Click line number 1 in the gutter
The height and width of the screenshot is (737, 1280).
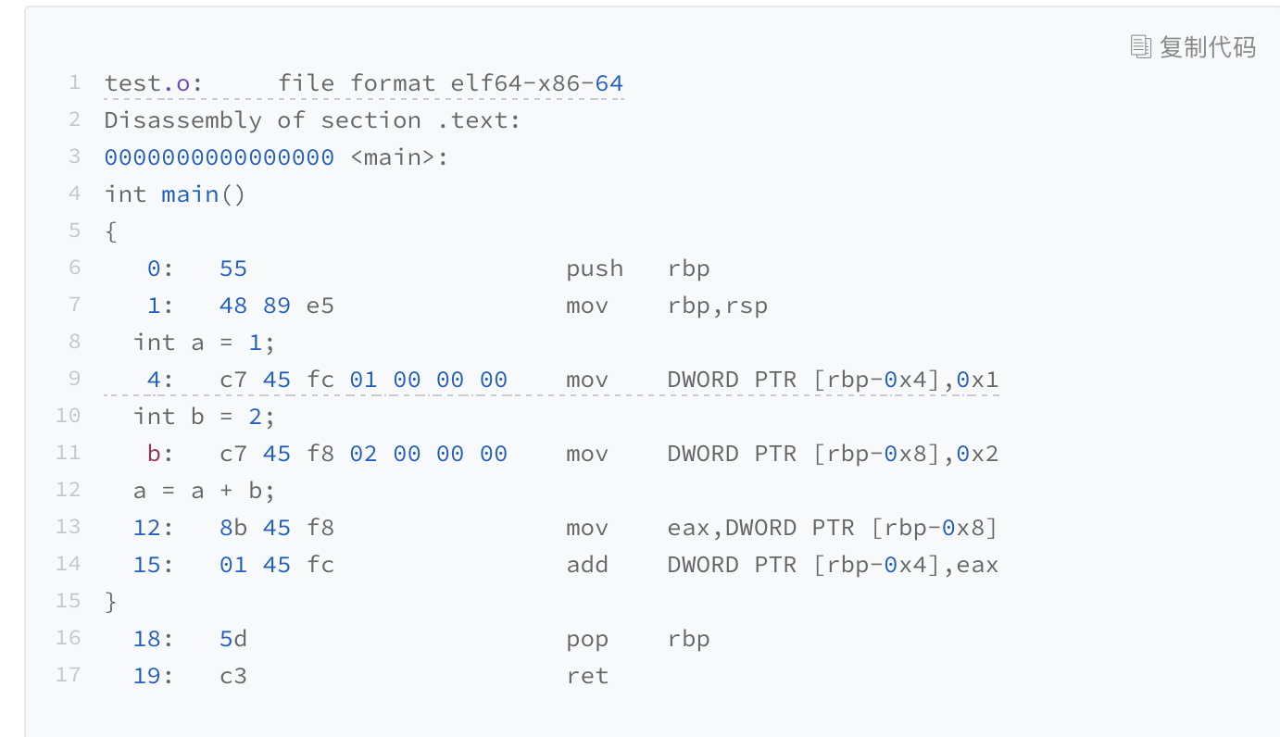74,82
